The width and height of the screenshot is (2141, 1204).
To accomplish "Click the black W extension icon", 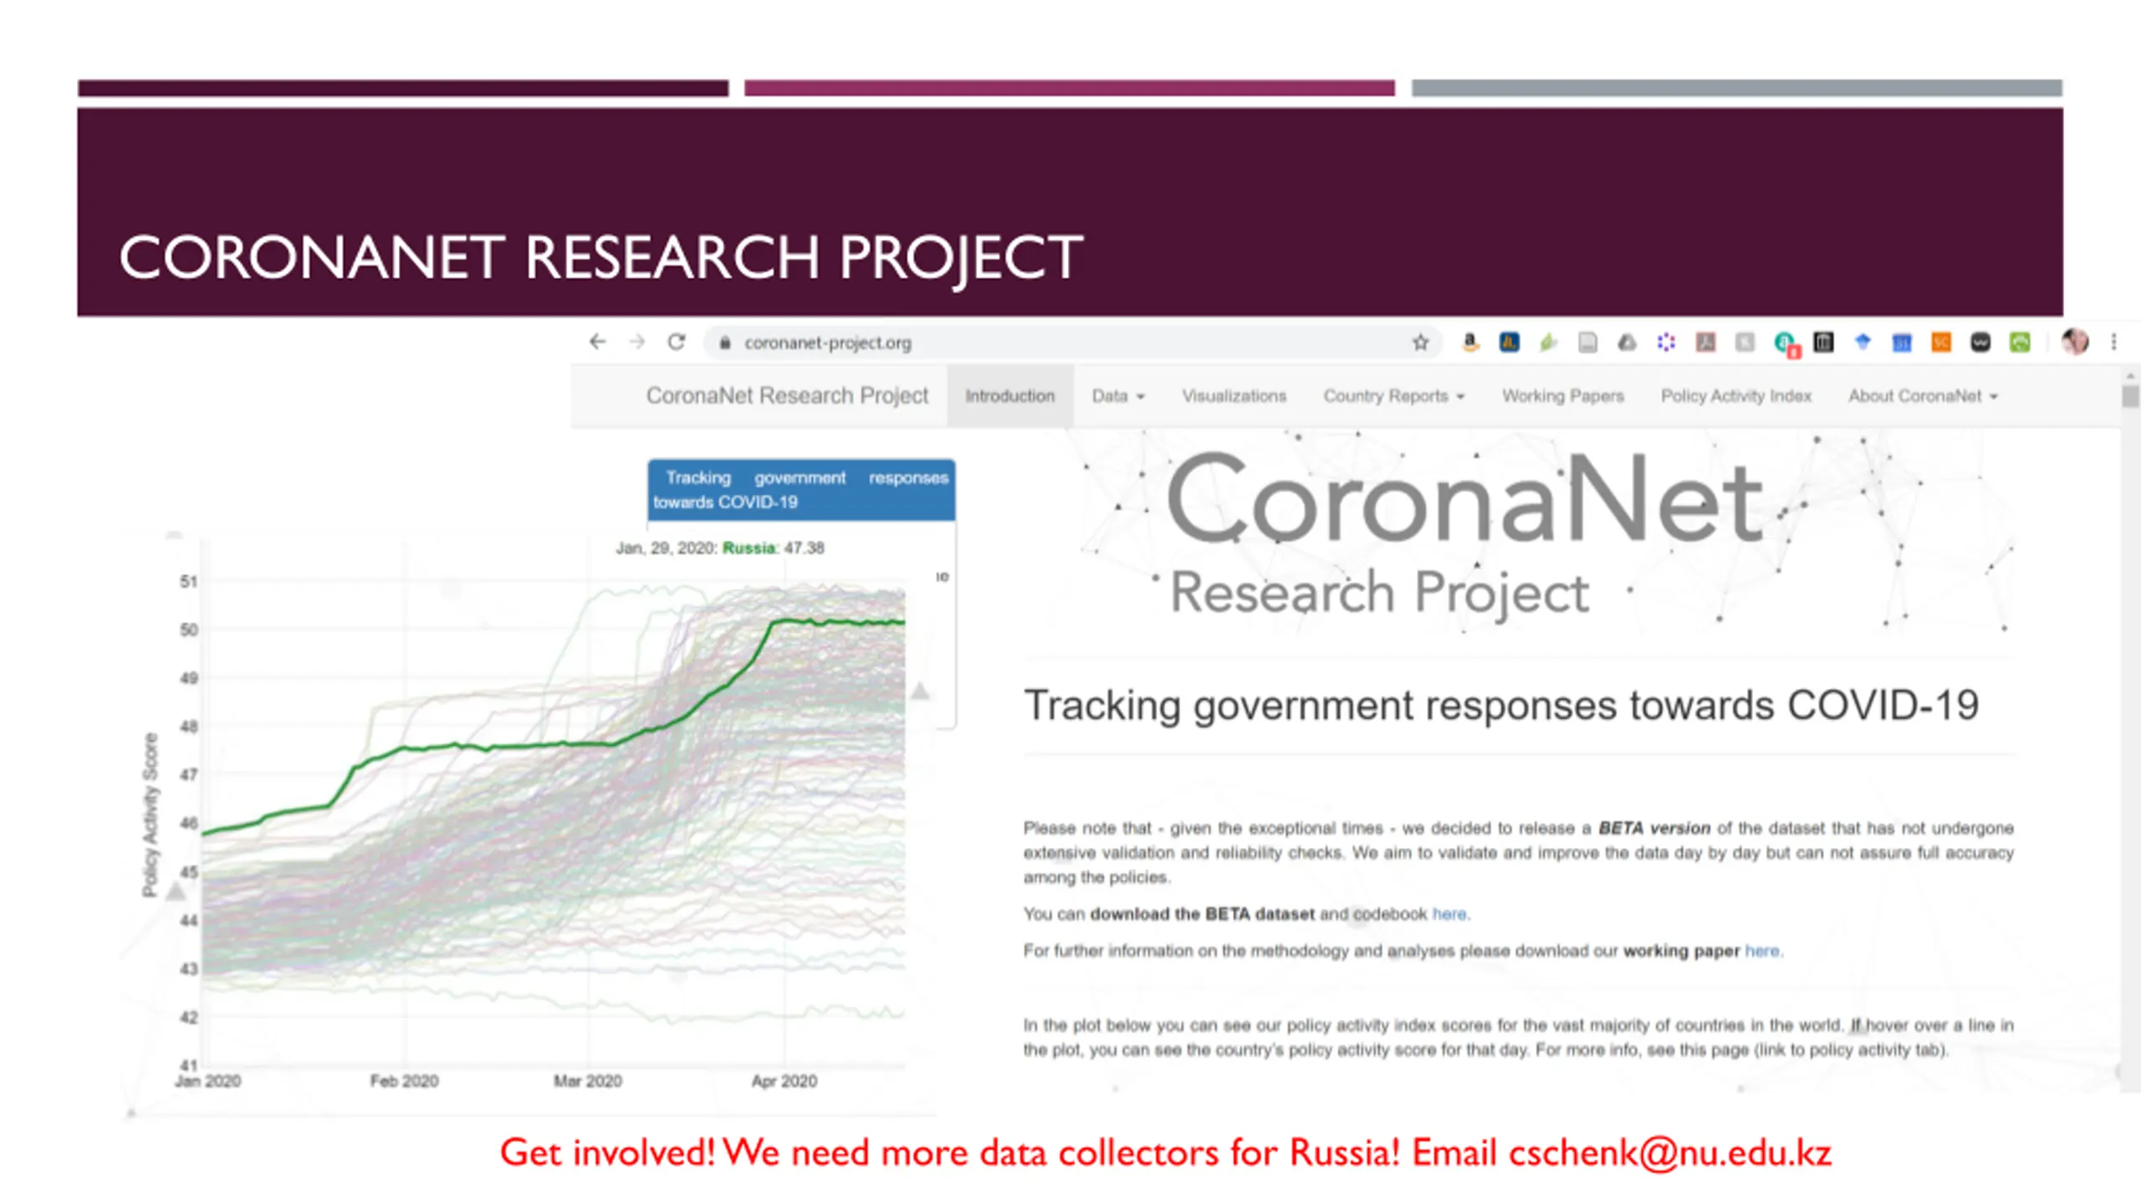I will pyautogui.click(x=1980, y=342).
